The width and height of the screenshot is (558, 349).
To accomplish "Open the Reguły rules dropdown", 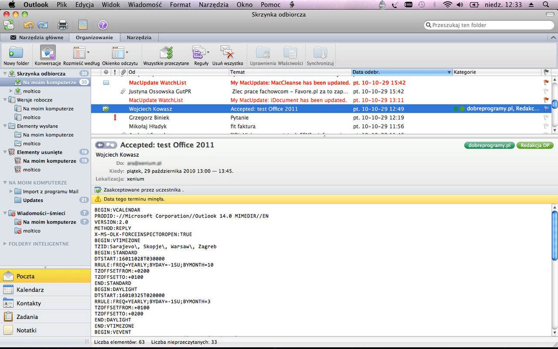I will 201,55.
